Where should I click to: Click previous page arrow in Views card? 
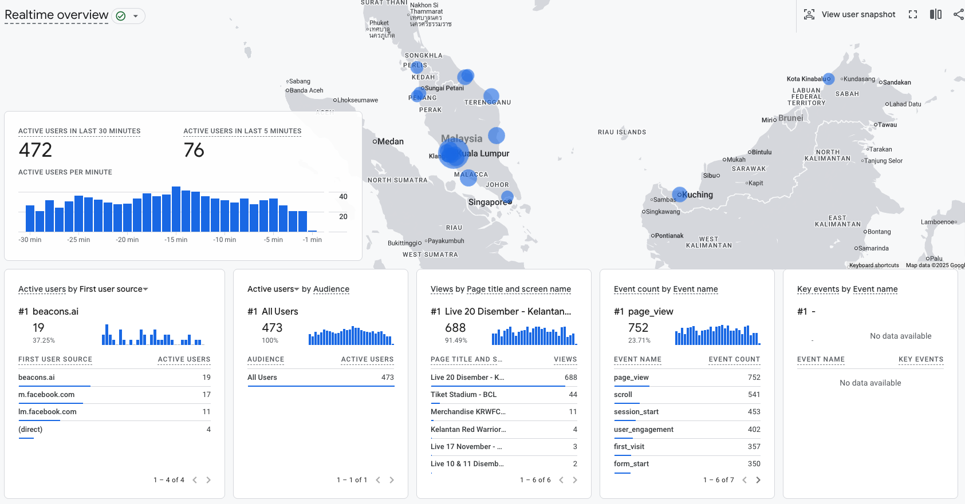561,480
